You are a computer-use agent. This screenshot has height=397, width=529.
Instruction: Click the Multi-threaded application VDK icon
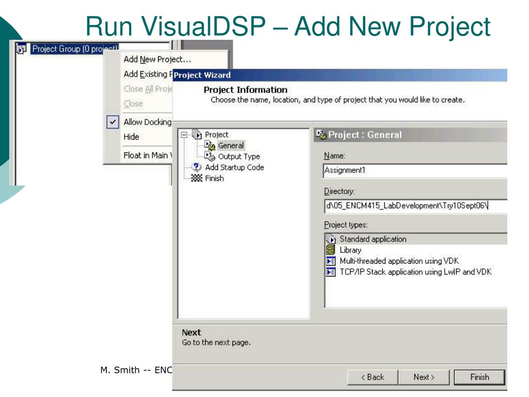[x=331, y=261]
